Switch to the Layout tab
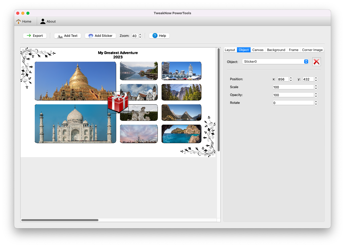The width and height of the screenshot is (345, 247). [230, 50]
